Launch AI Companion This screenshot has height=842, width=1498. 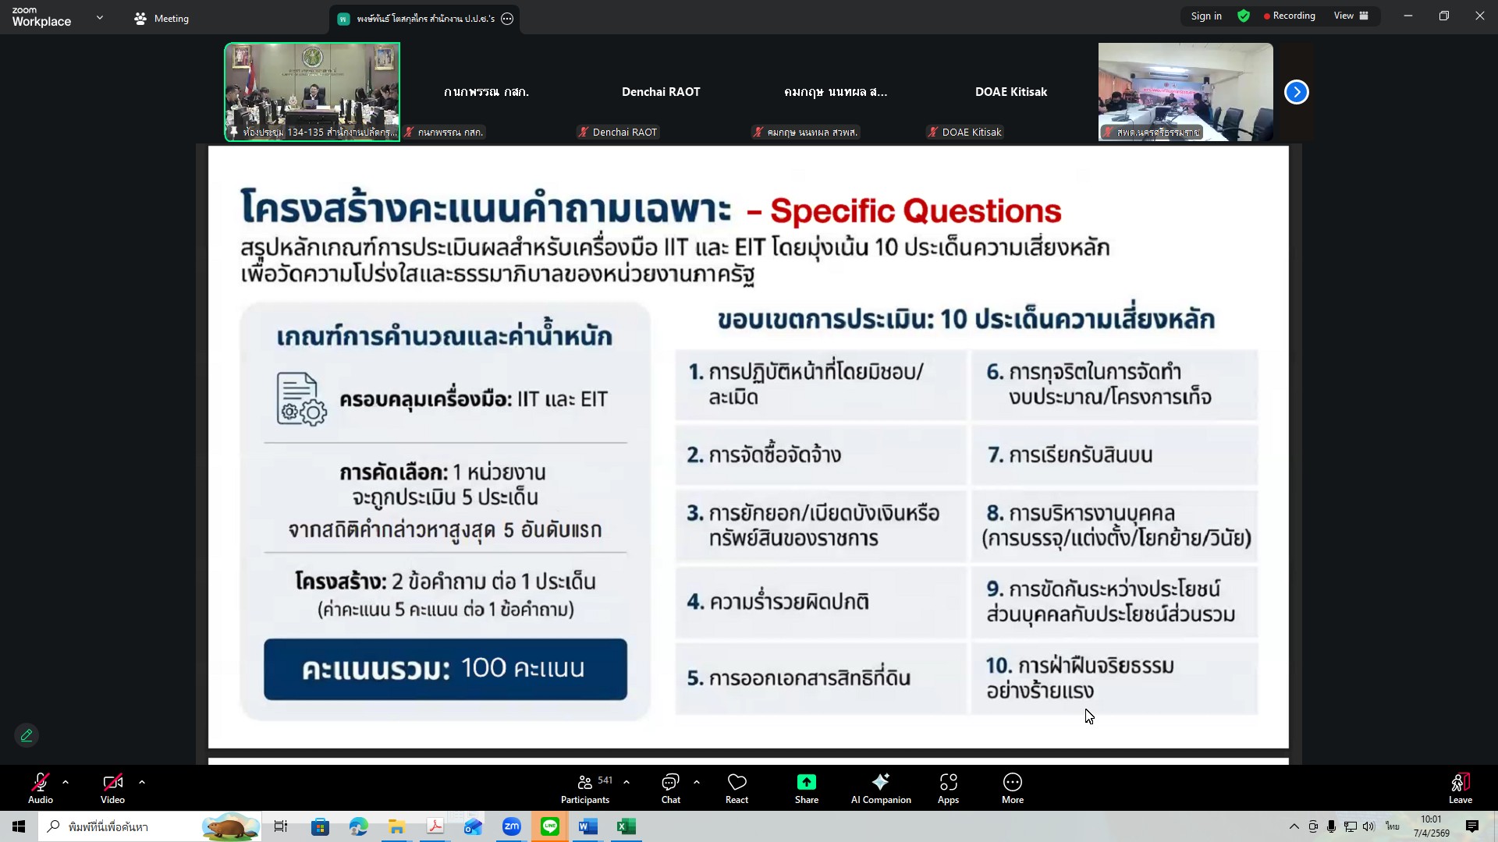coord(881,787)
